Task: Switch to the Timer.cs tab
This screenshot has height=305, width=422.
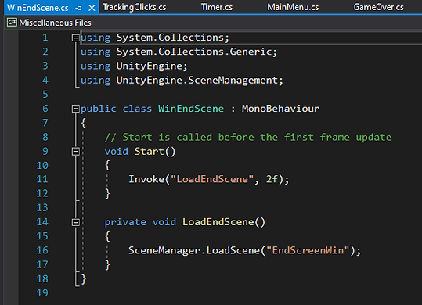Action: 217,7
